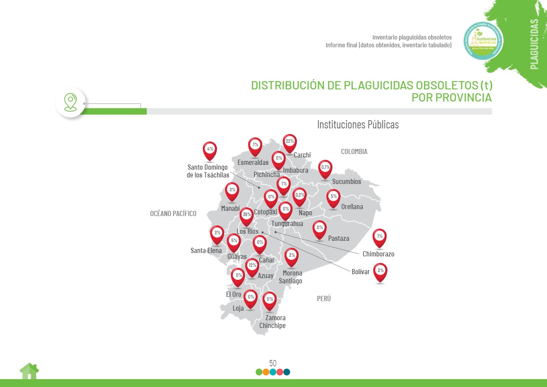Click the orange dot in page indicator

(266, 372)
